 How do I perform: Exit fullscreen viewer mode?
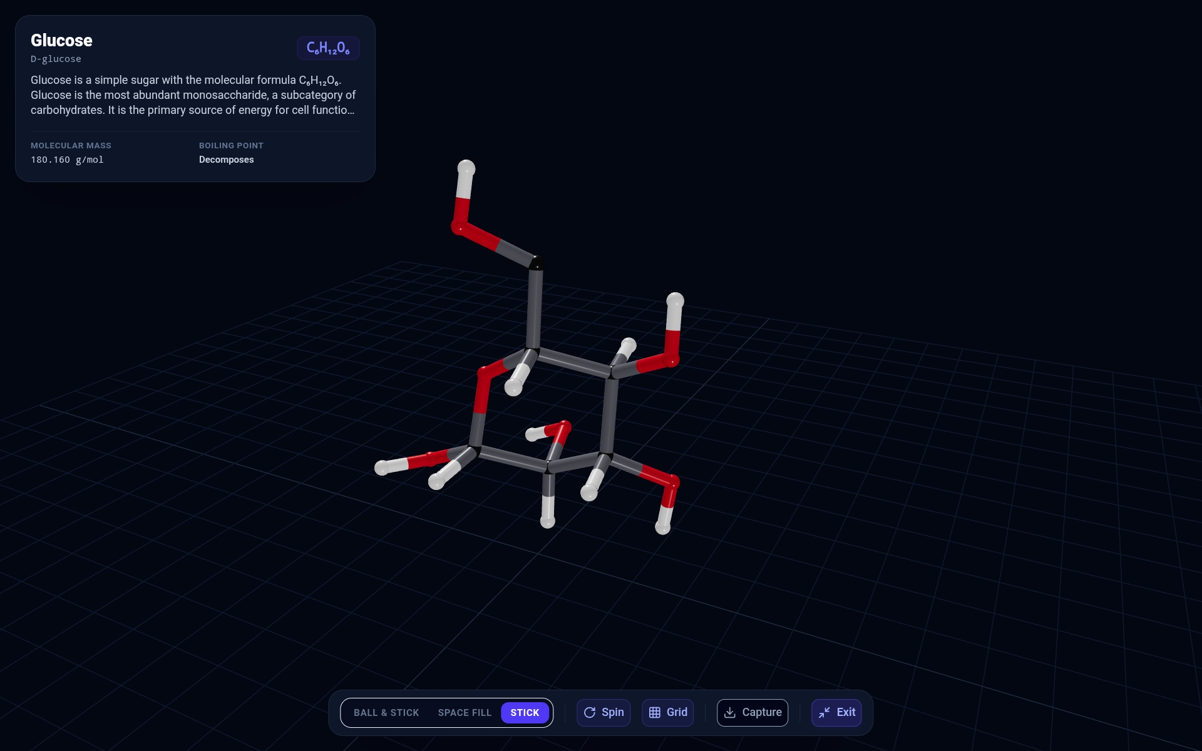point(836,713)
